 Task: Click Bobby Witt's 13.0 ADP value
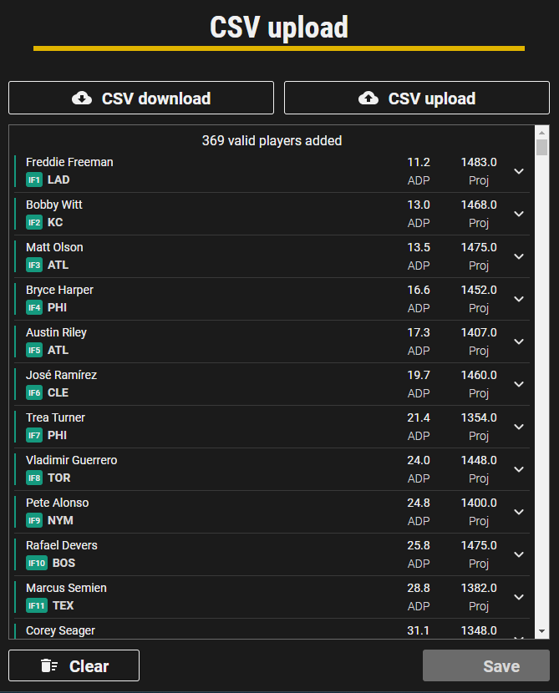(419, 205)
